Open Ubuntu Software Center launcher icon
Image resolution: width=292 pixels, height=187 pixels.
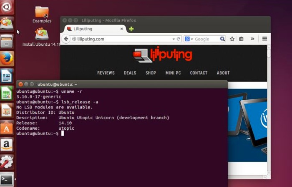[x=7, y=128]
